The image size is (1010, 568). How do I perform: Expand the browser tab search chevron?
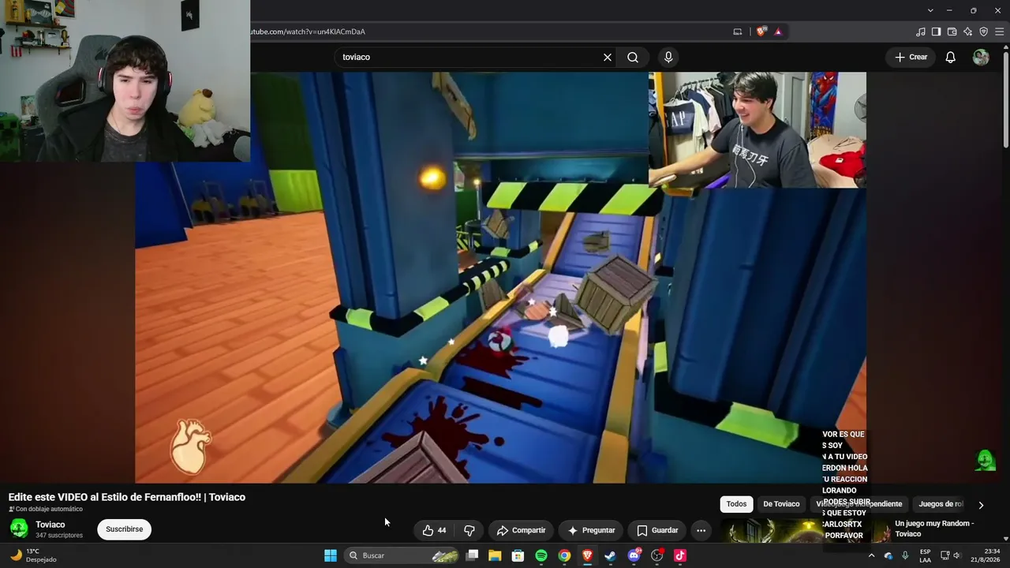[x=930, y=10]
